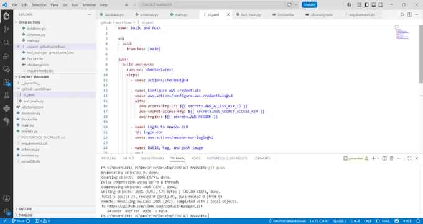Go back using navigation arrow

click(x=127, y=5)
